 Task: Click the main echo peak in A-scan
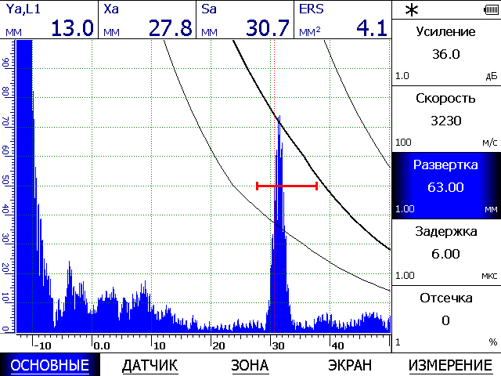coord(278,125)
